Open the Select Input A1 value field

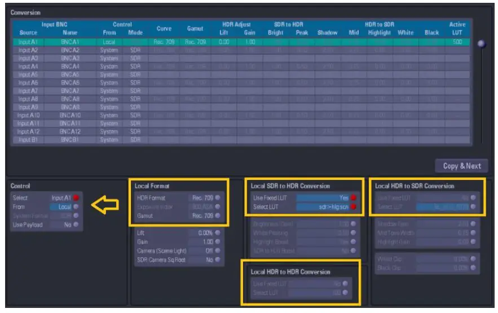[61, 198]
